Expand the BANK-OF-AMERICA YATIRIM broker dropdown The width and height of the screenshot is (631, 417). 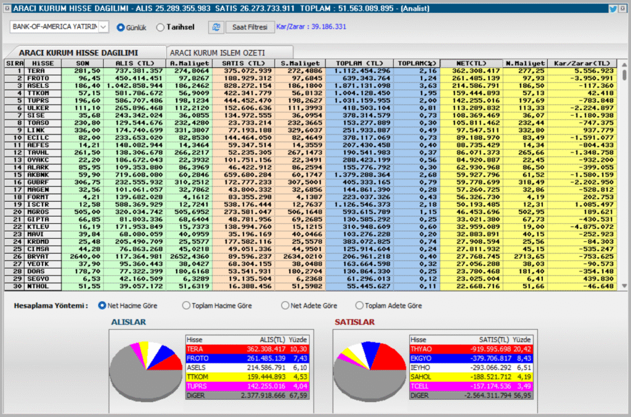coord(103,27)
